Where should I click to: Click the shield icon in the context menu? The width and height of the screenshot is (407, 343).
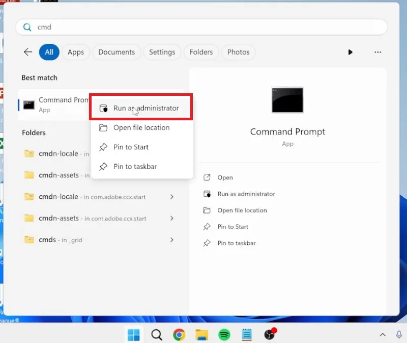[104, 108]
